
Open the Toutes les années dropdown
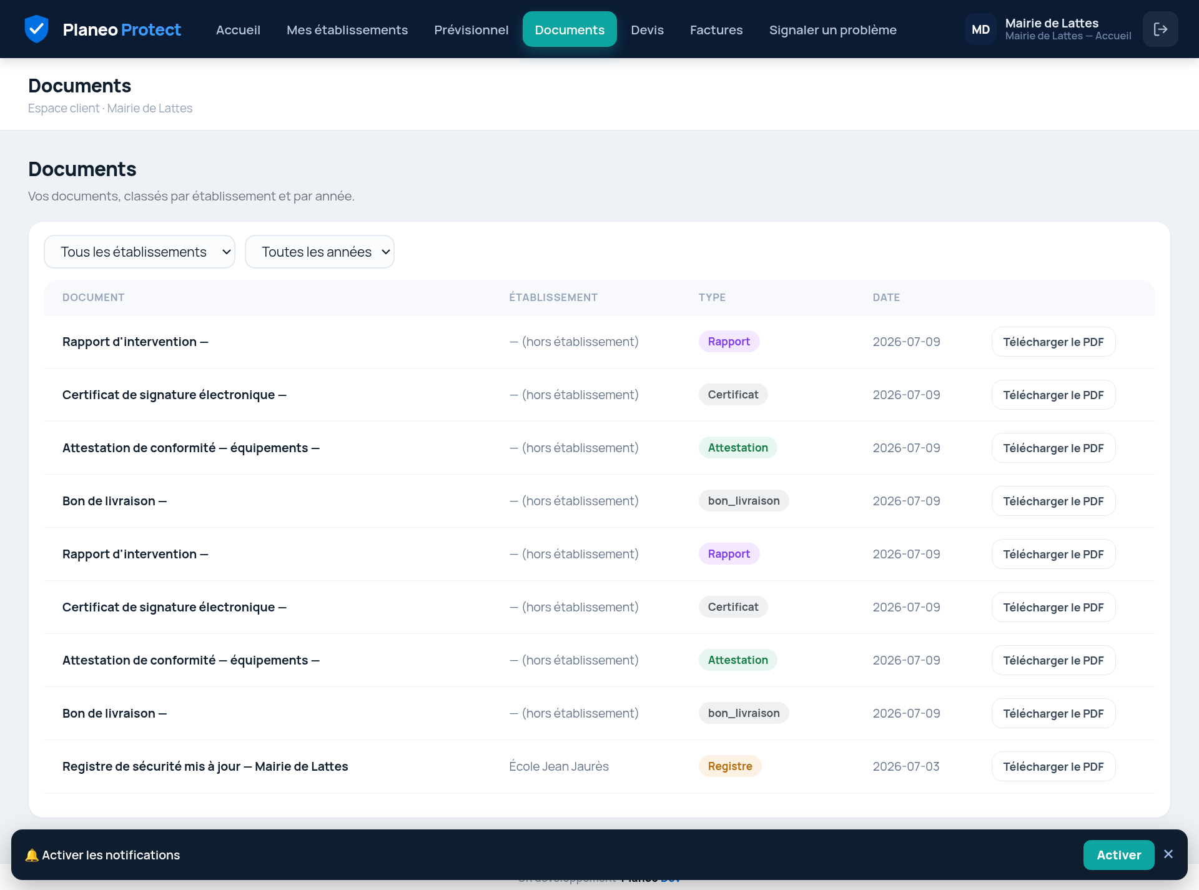[320, 252]
